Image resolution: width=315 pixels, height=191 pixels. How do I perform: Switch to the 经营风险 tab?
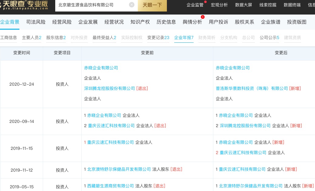tap(62, 22)
